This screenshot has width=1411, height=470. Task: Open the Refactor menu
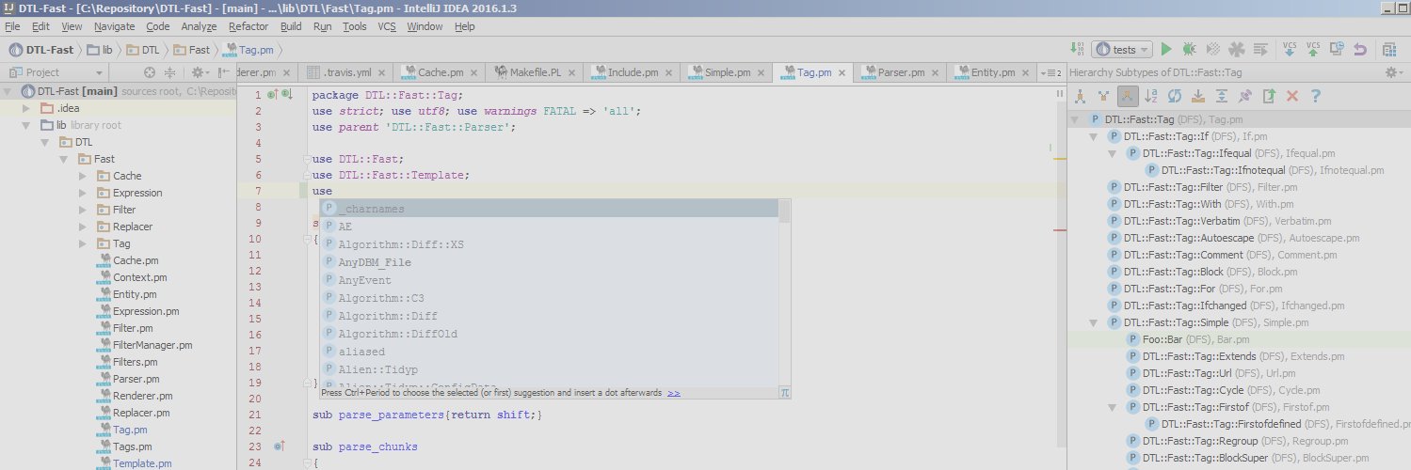click(x=249, y=26)
